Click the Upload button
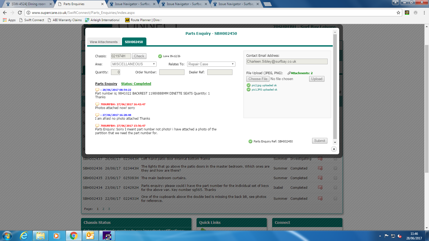Image resolution: width=429 pixels, height=241 pixels. pos(317,79)
